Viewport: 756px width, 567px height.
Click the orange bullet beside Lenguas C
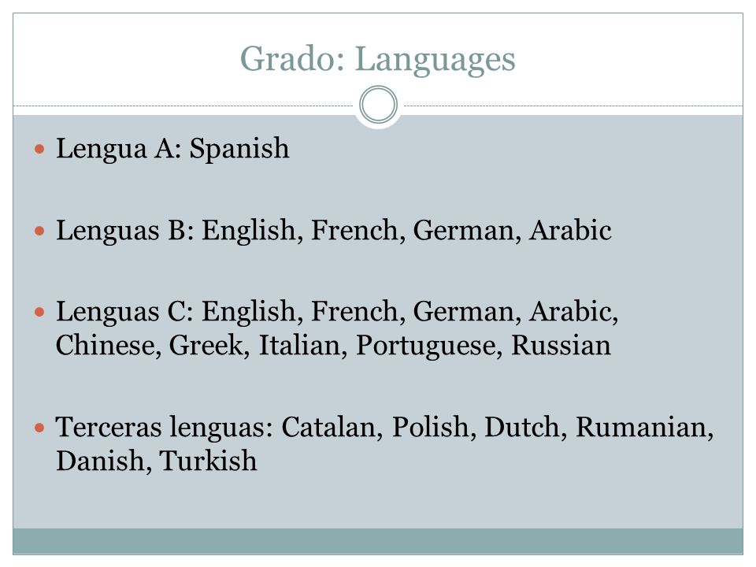(39, 312)
